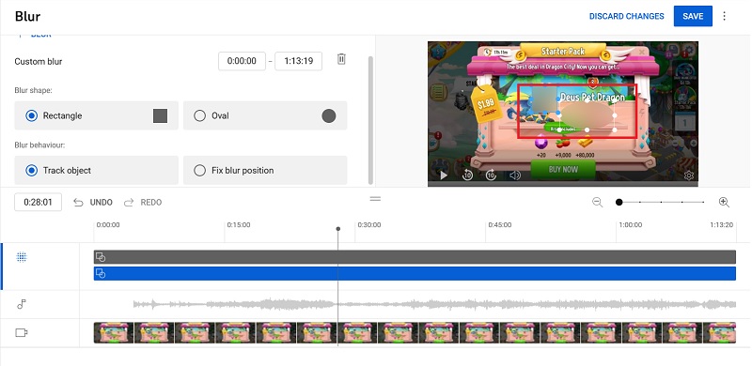Viewport: 752px width, 366px height.
Task: Select the Oval blur shape
Action: coord(265,115)
